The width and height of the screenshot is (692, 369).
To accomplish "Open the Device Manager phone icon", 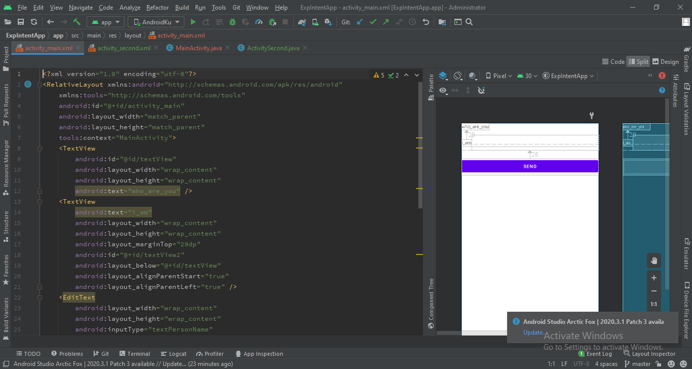I will [x=315, y=22].
